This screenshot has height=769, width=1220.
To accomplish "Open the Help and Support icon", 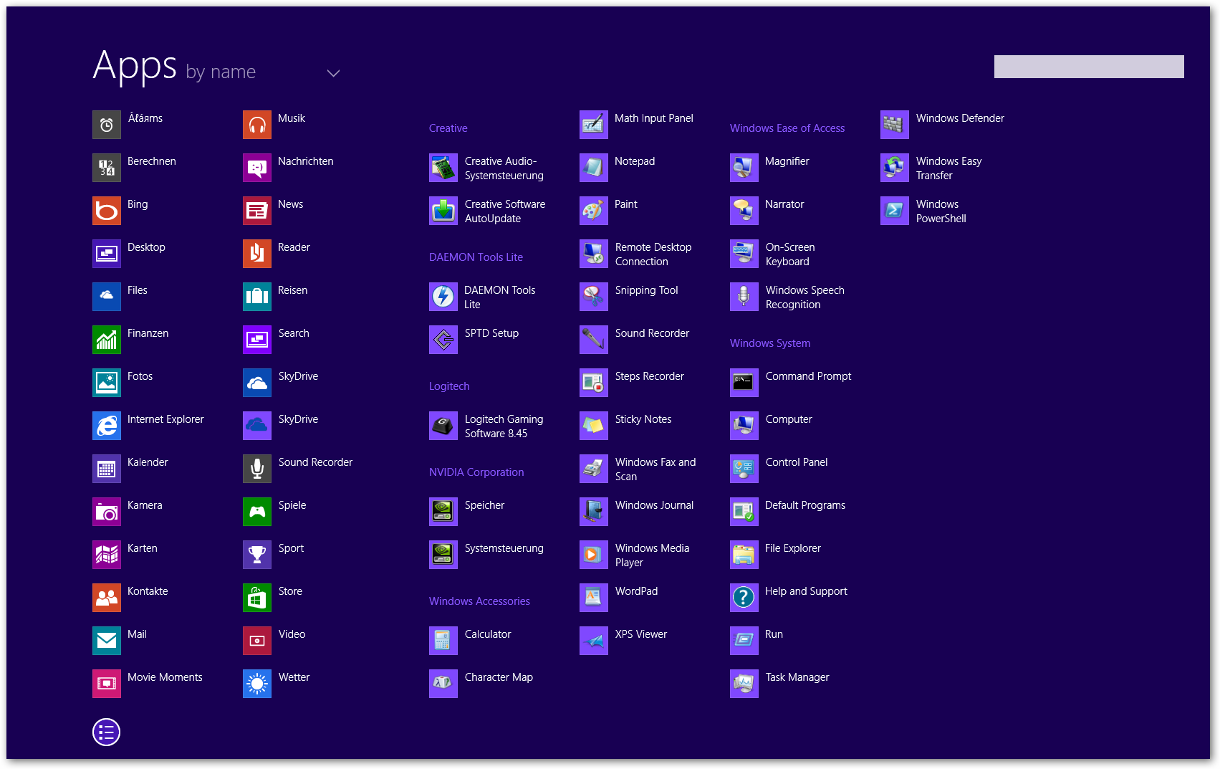I will pos(744,598).
